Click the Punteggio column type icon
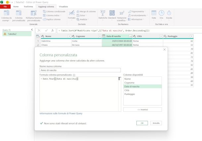The image size is (202, 141). point(165,36)
